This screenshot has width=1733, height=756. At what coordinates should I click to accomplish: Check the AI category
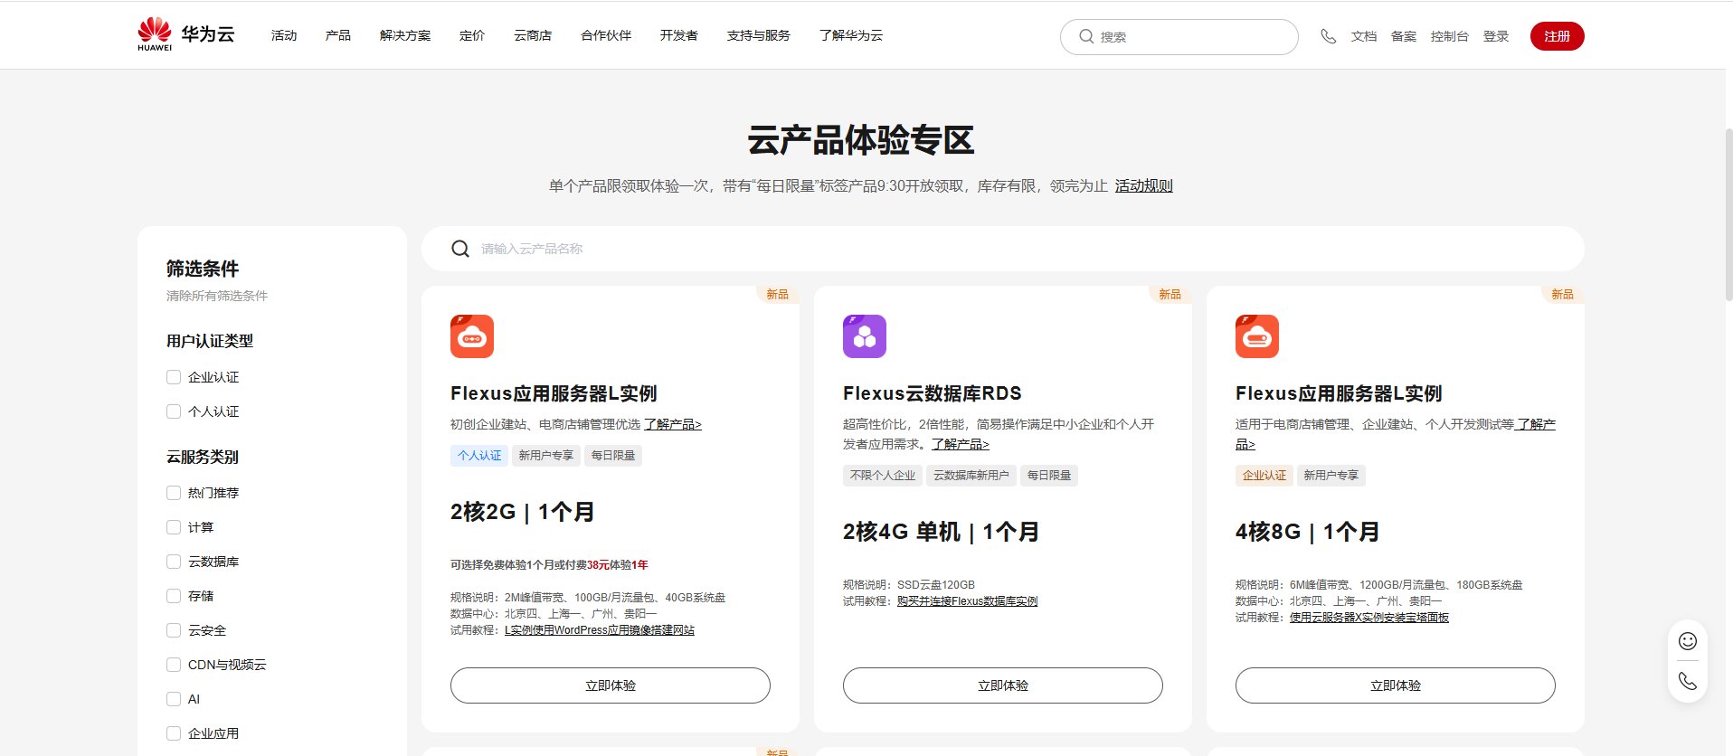(x=174, y=699)
